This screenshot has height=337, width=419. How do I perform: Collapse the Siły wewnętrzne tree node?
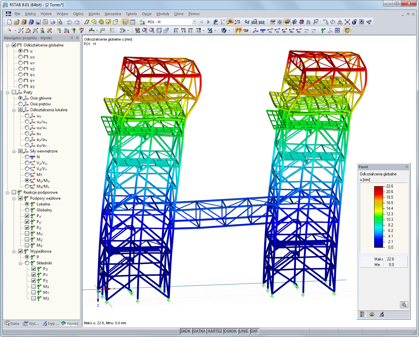(x=14, y=151)
